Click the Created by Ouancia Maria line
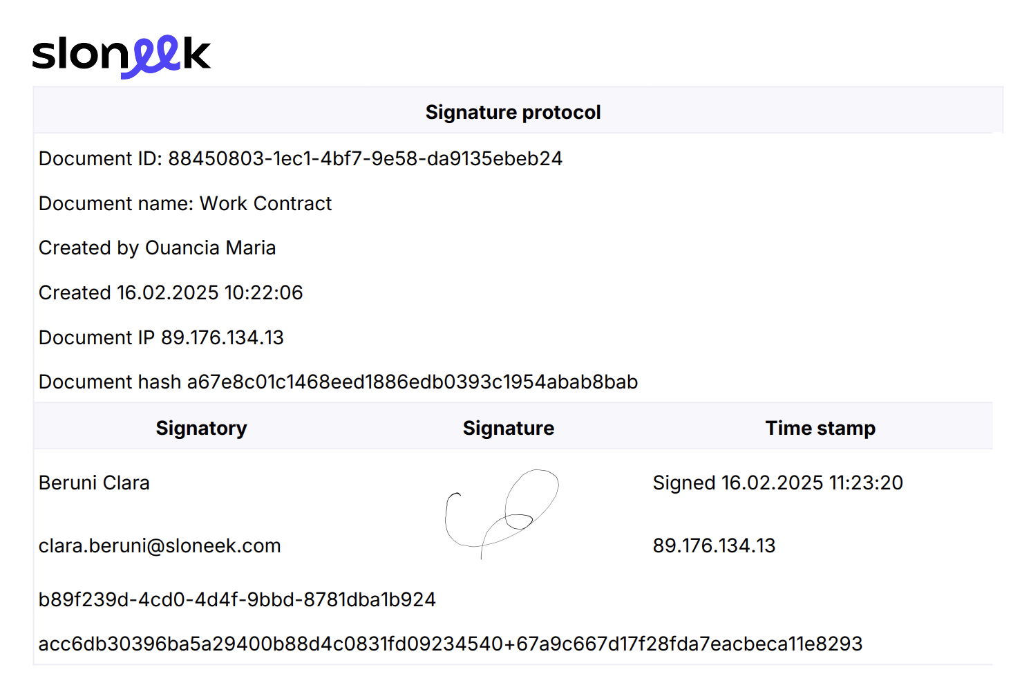The height and width of the screenshot is (683, 1031). click(157, 247)
